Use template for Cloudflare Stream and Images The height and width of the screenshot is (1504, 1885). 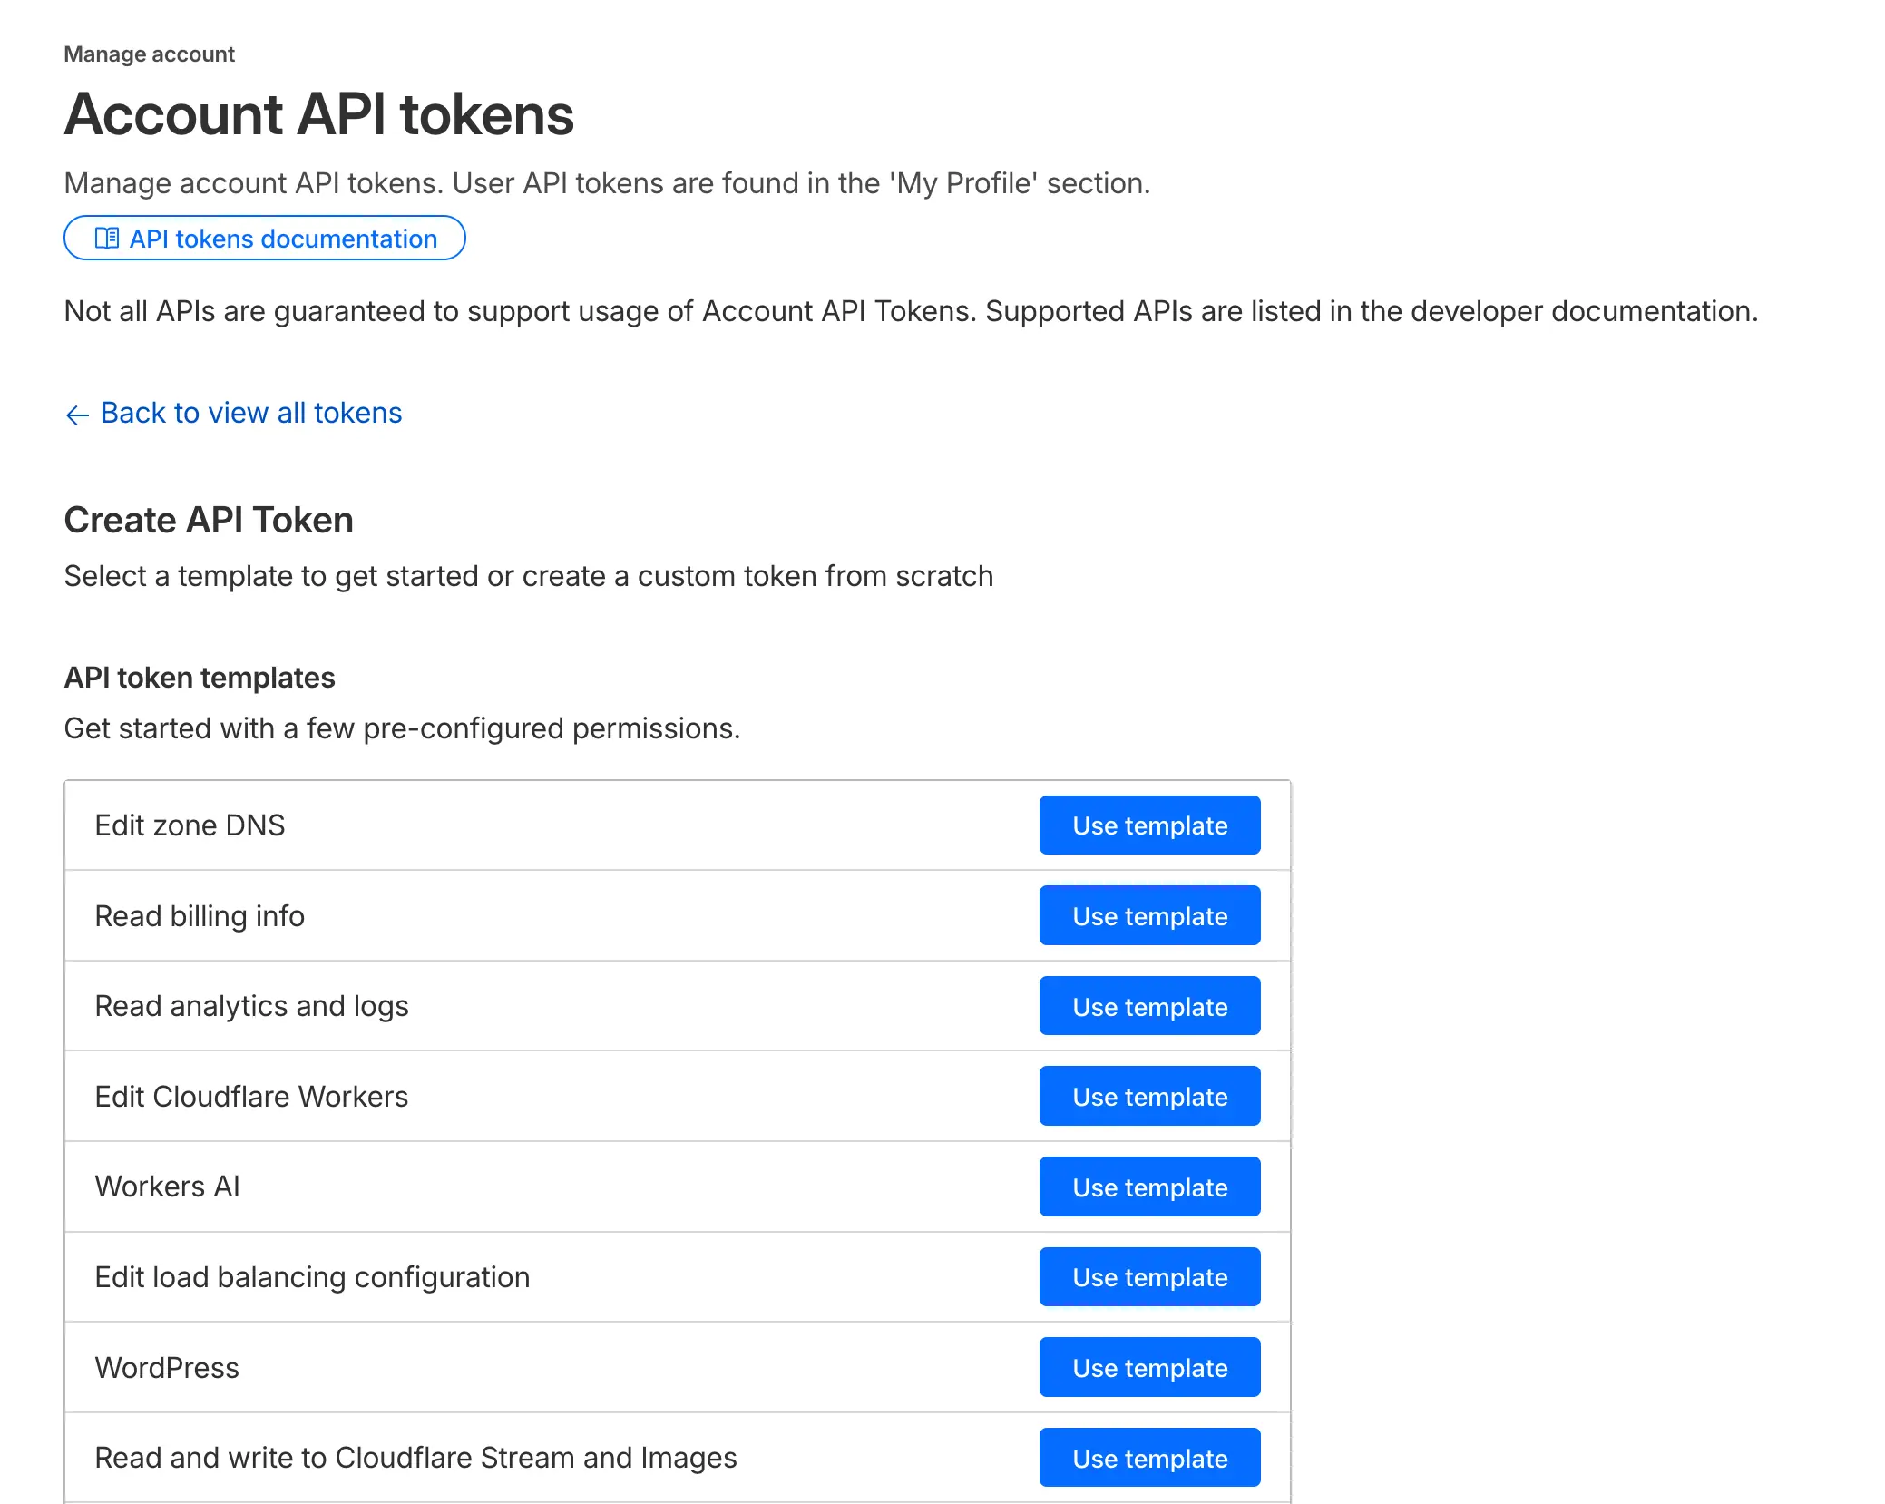click(1148, 1457)
